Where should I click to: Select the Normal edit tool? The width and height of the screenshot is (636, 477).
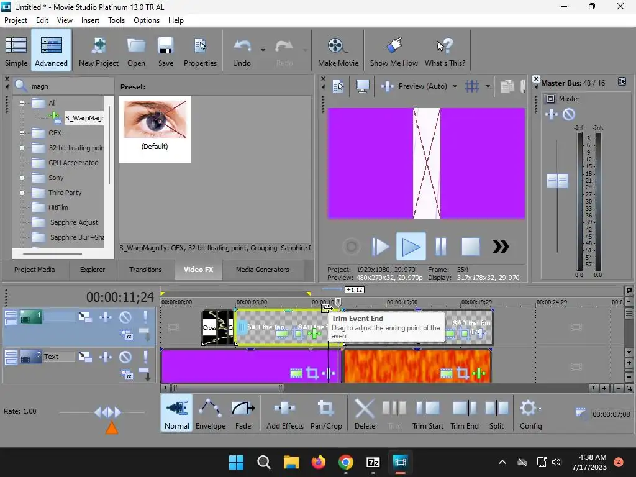point(177,413)
